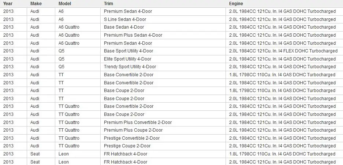Select the Trendy Sport Utility 4-Door cell
Screen dimensions: 343x165
163,67
